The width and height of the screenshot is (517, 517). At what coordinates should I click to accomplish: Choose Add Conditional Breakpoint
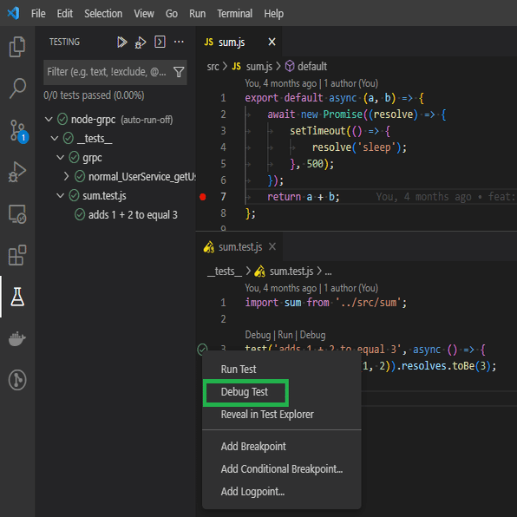click(x=282, y=468)
